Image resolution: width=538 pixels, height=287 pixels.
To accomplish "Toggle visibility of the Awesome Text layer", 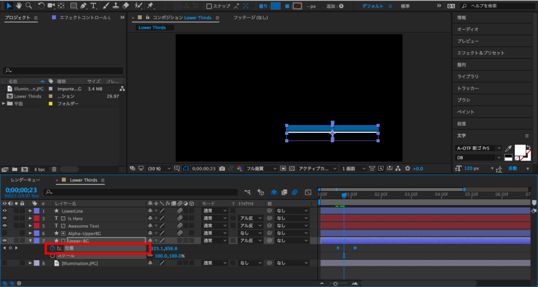I will [5, 226].
